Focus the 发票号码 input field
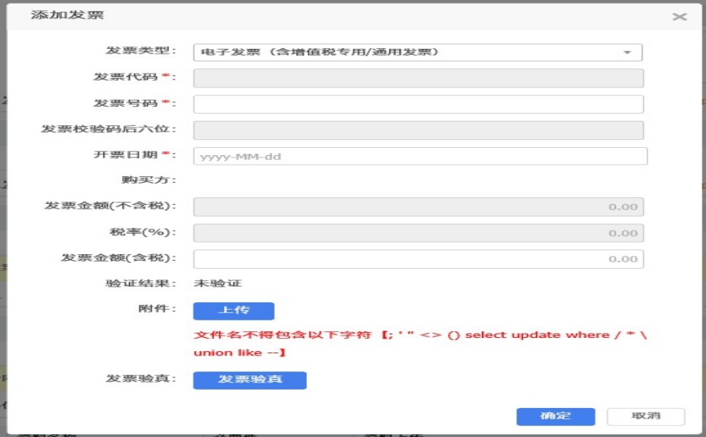 [x=419, y=104]
